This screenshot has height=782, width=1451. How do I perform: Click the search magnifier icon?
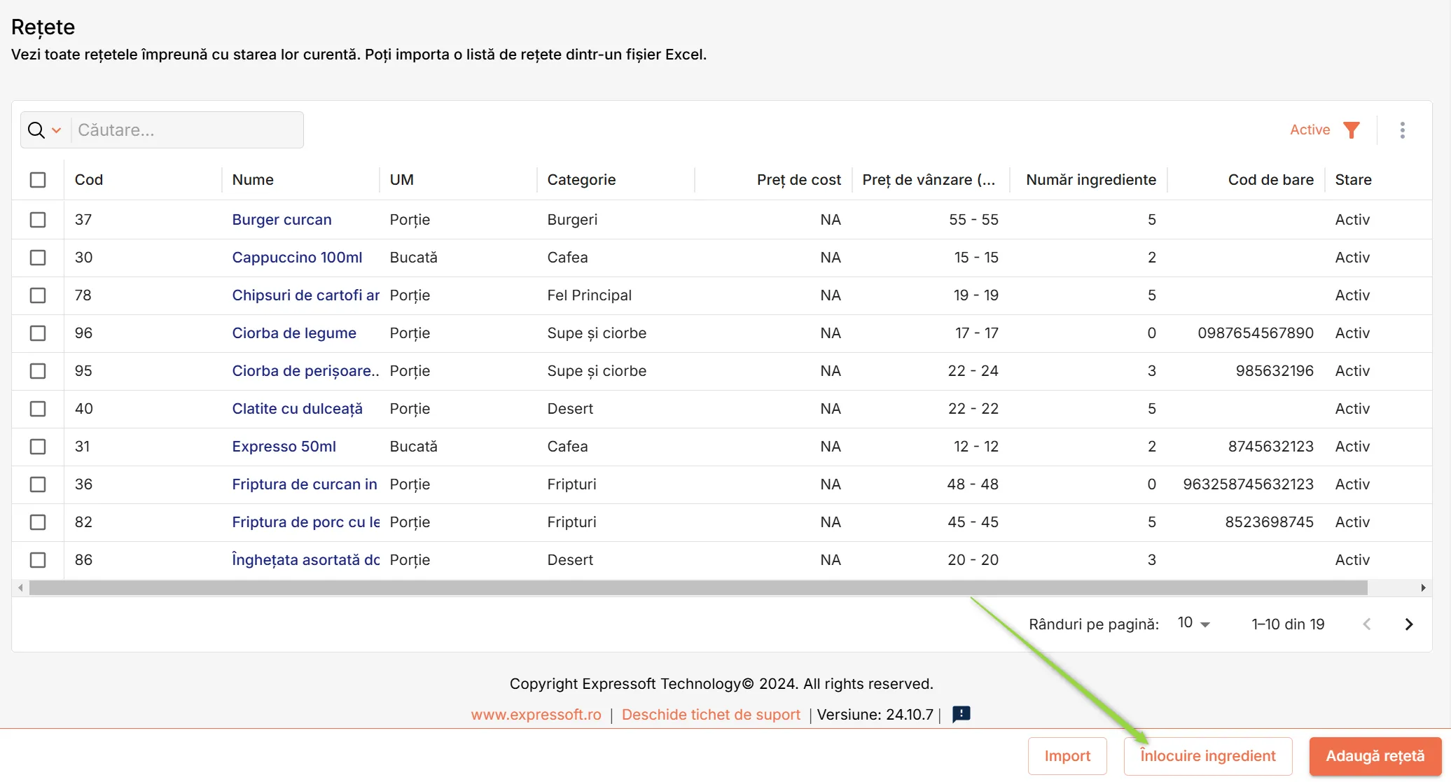(x=36, y=130)
